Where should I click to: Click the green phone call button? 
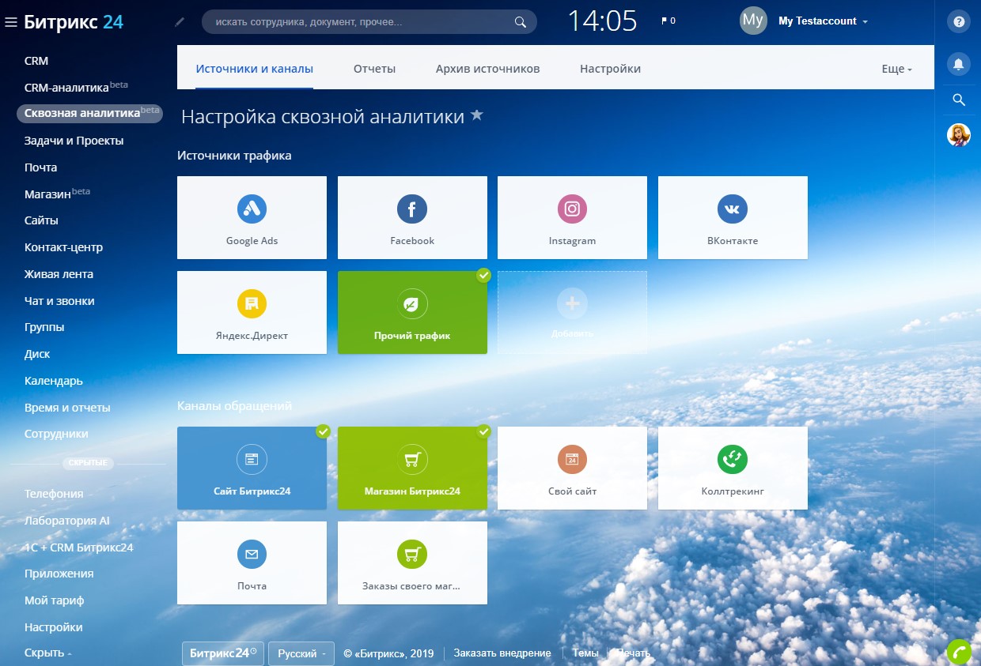(x=960, y=652)
